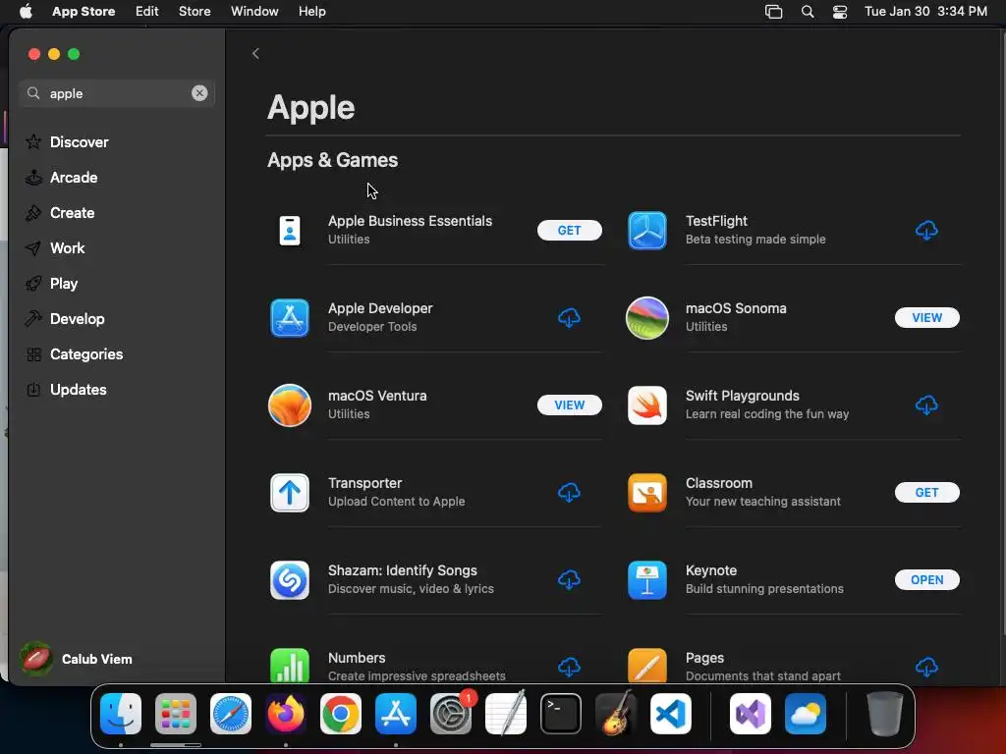
Task: Open Terminal from the Dock
Action: pos(561,714)
